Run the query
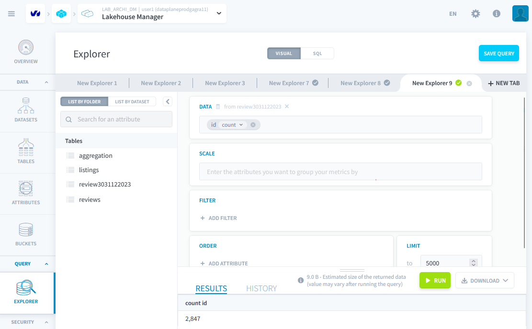The width and height of the screenshot is (532, 329). 435,281
